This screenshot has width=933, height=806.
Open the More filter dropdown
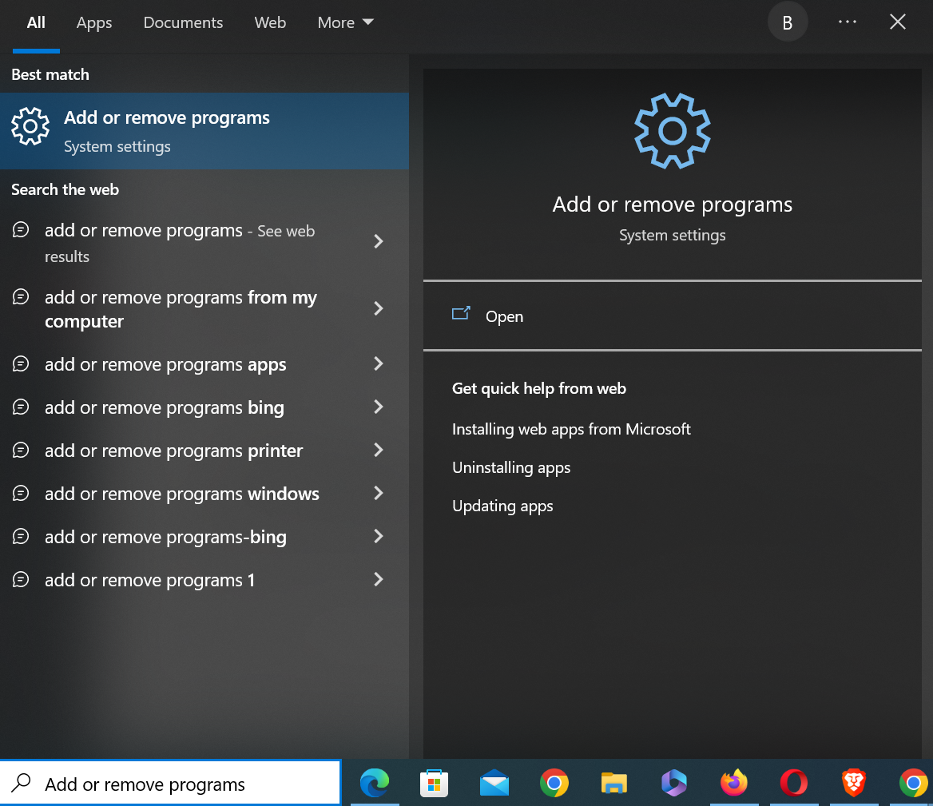click(346, 22)
